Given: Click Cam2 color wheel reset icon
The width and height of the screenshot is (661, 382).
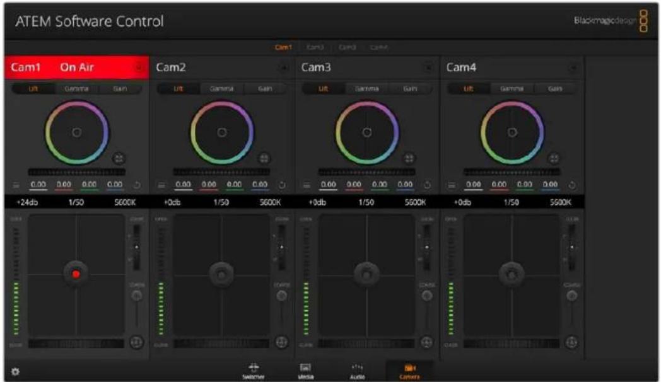Looking at the screenshot, I should pyautogui.click(x=264, y=158).
